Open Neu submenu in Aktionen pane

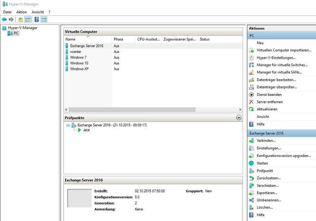tap(260, 43)
